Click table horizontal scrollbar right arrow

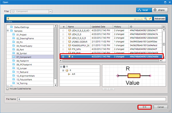point(161,61)
